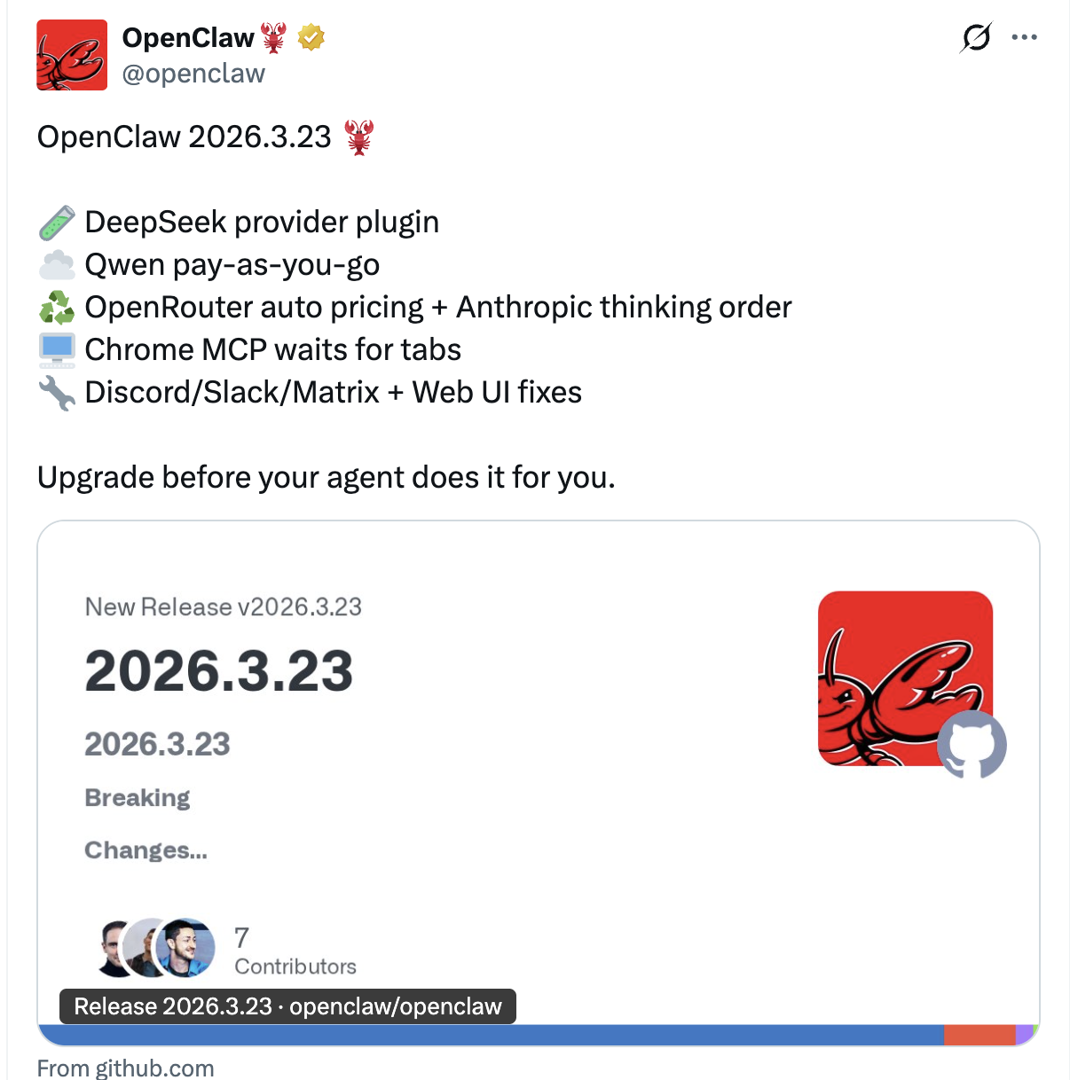The width and height of the screenshot is (1070, 1080).
Task: Click the red lobster logo in card
Action: [x=905, y=678]
